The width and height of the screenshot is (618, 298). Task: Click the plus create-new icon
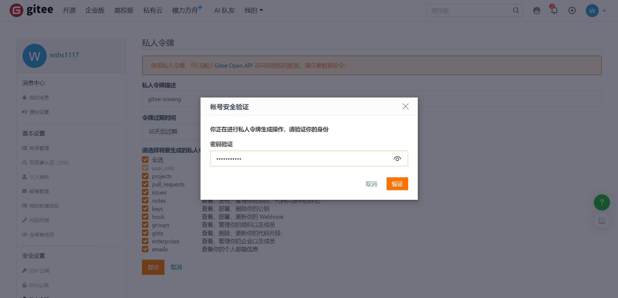click(x=572, y=10)
